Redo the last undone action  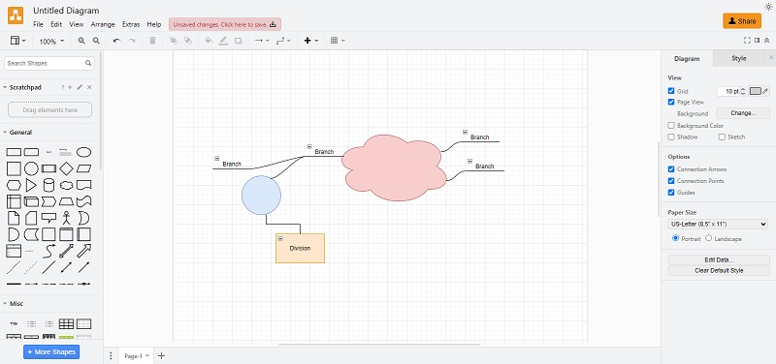coord(132,41)
